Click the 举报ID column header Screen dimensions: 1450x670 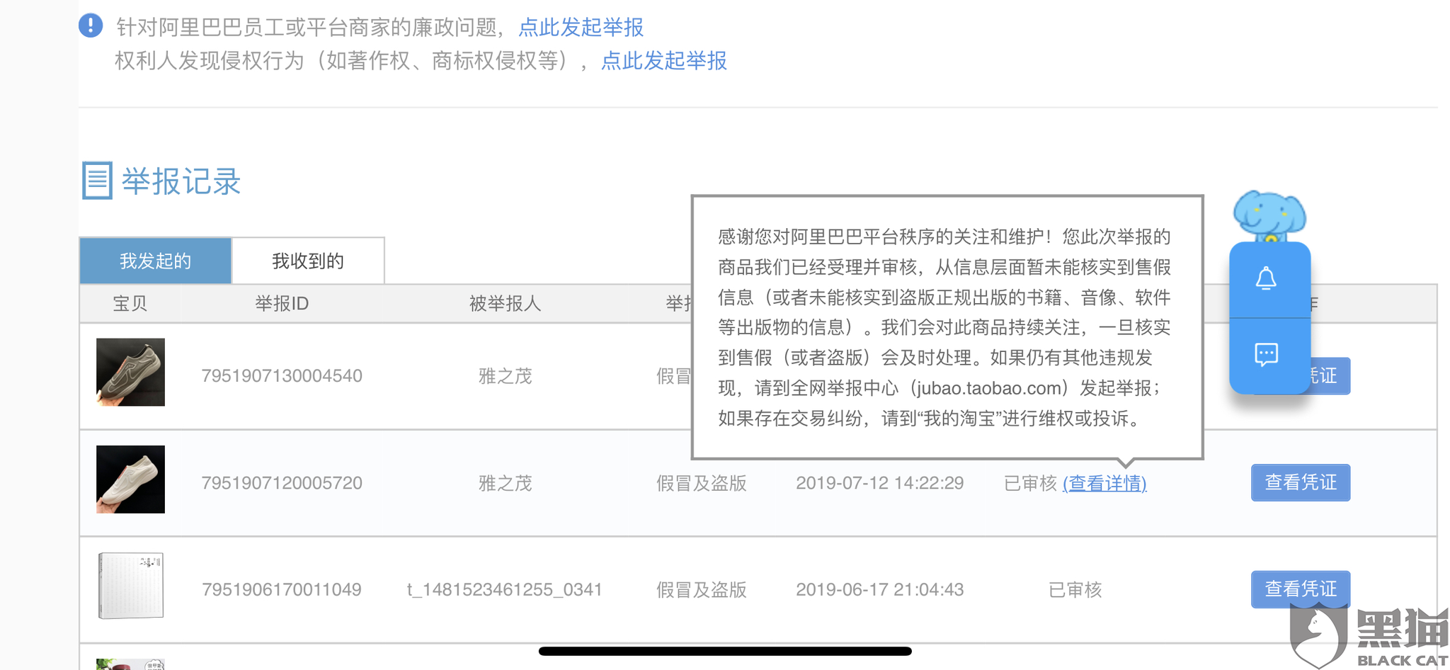point(282,304)
